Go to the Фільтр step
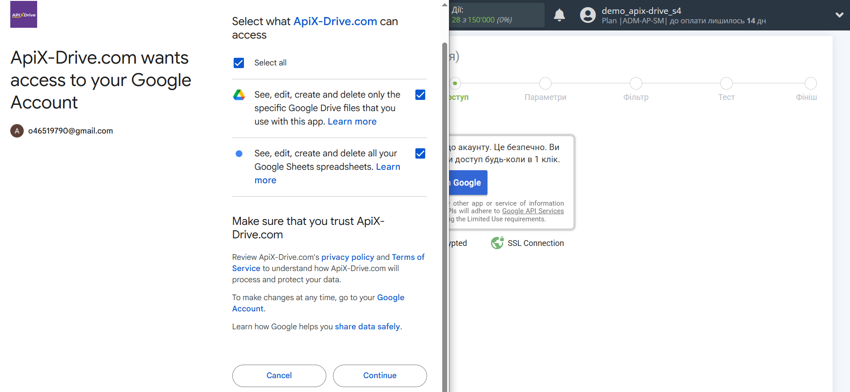The image size is (850, 392). 636,89
